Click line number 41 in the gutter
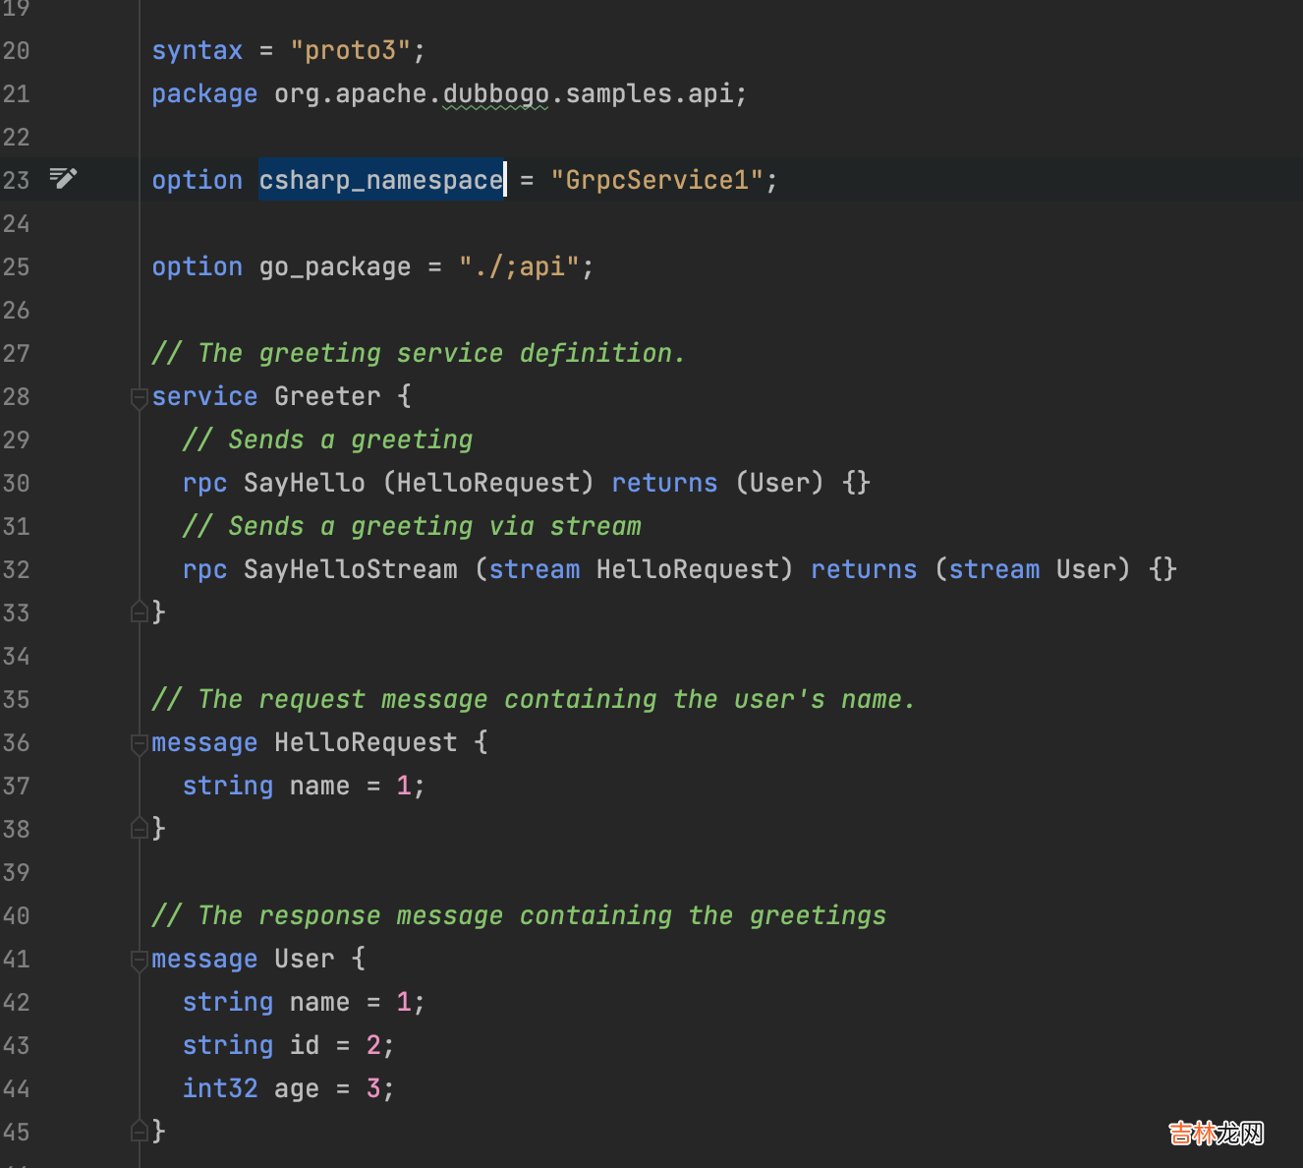 tap(16, 959)
